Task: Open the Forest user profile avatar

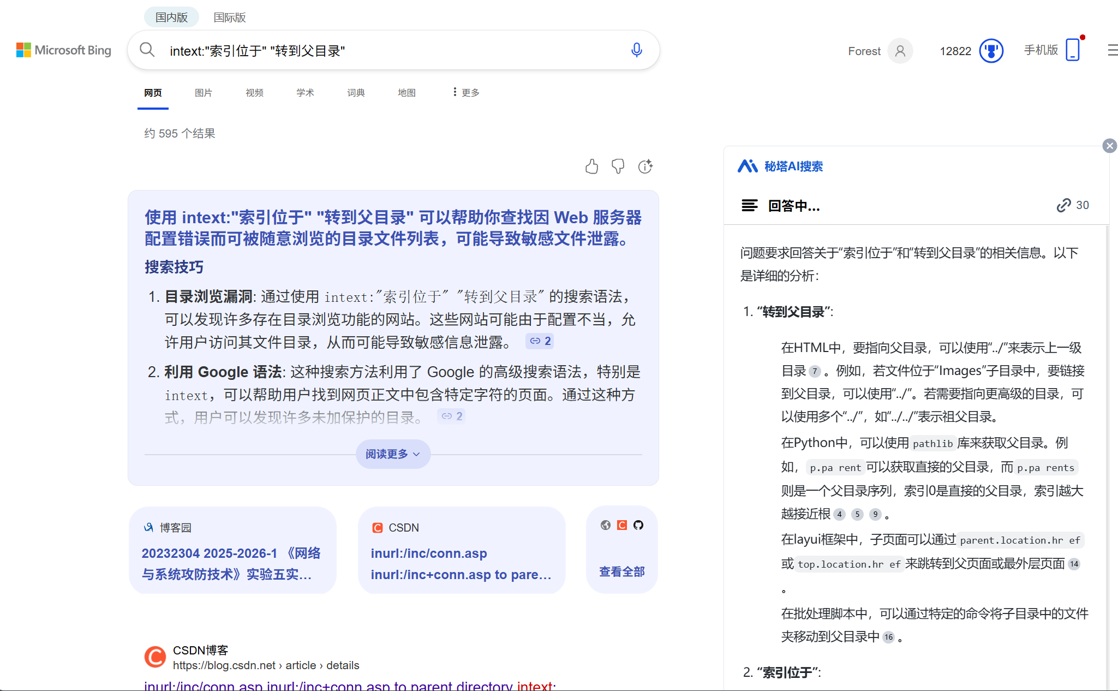Action: [900, 51]
